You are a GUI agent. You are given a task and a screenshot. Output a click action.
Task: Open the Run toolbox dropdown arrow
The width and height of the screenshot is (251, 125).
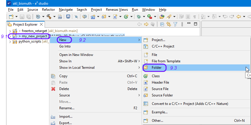(155, 17)
